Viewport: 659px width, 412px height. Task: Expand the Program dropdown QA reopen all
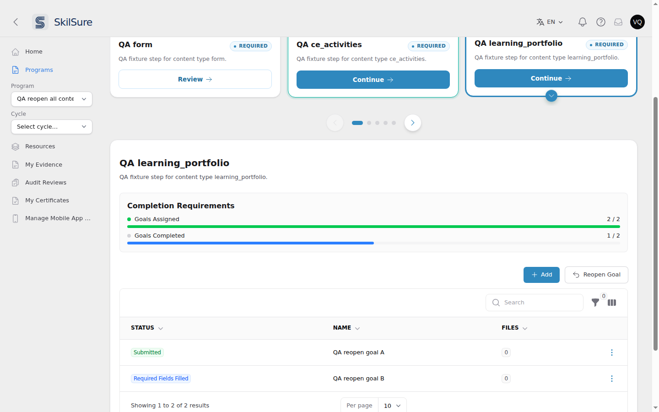point(52,99)
